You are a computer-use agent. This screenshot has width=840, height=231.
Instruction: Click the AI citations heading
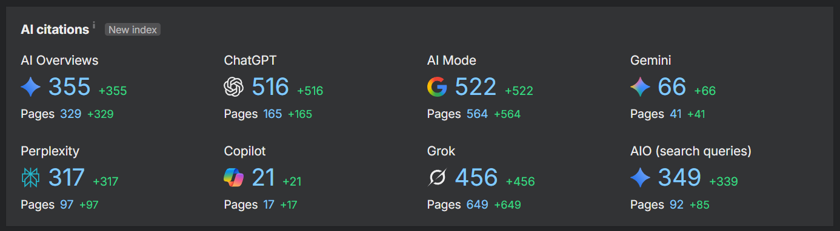55,30
